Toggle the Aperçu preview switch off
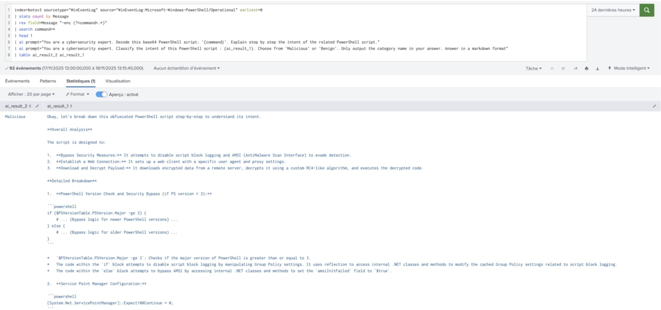The width and height of the screenshot is (661, 310). pyautogui.click(x=101, y=94)
